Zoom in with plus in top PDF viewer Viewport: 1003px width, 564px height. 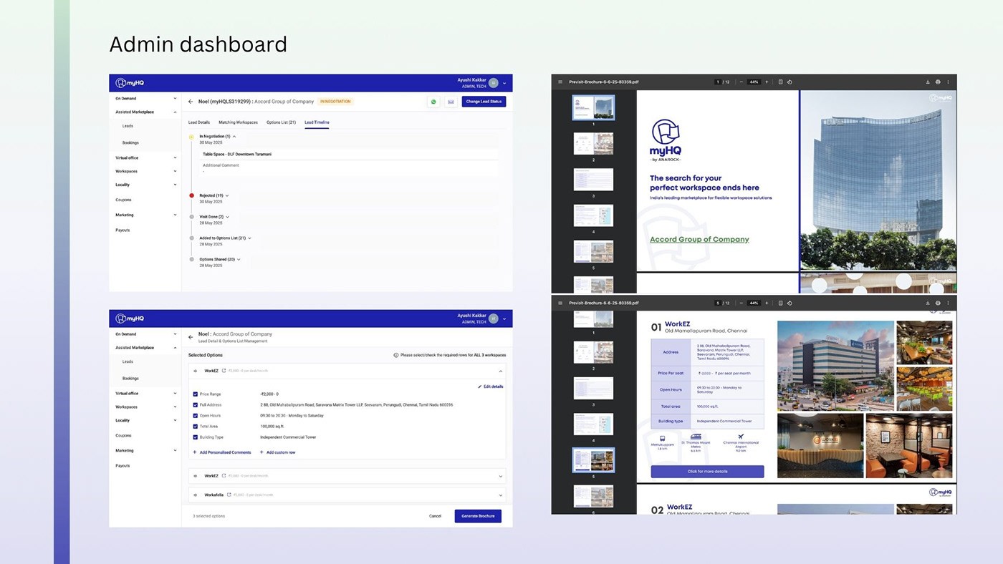coord(767,82)
